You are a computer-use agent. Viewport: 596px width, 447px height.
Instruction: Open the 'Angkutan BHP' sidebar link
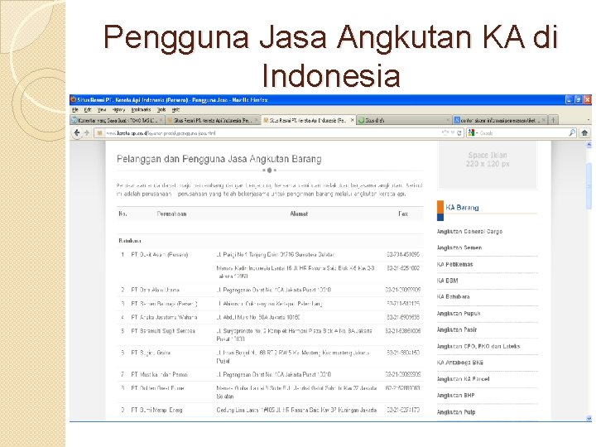click(x=455, y=396)
